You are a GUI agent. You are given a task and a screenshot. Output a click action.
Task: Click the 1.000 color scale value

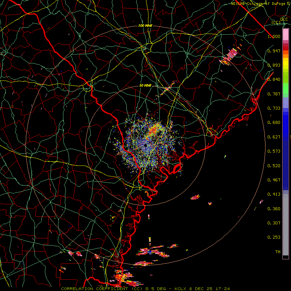[274, 36]
